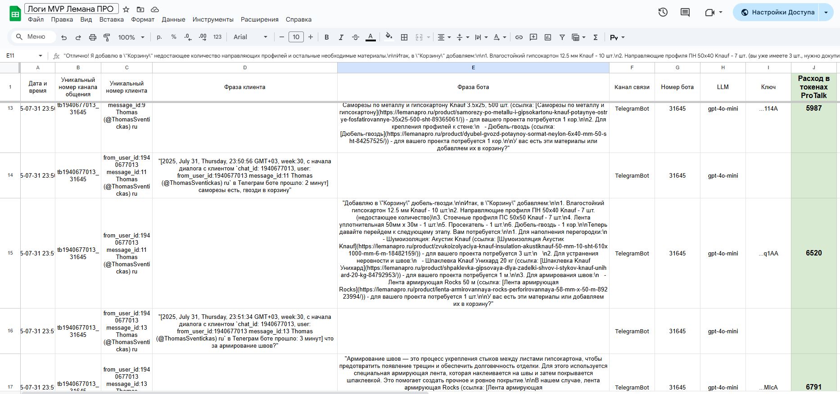Undo the last action
840x394 pixels.
click(64, 37)
